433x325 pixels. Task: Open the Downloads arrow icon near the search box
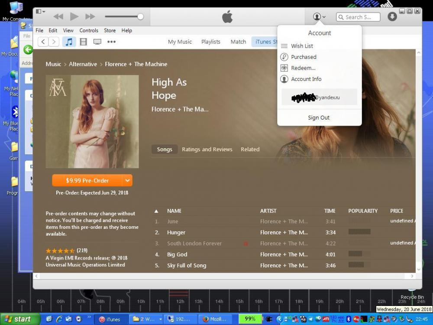392,16
